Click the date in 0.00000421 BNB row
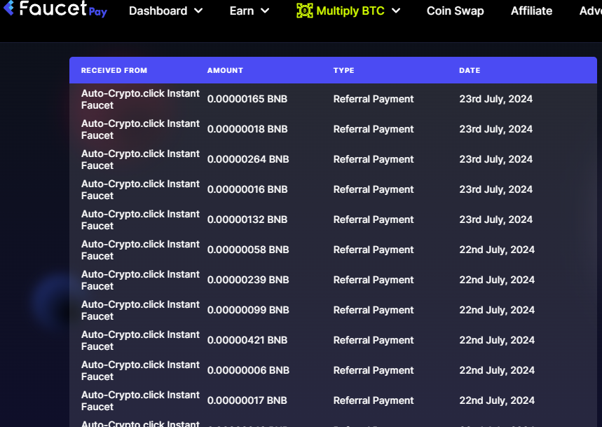 [x=497, y=340]
